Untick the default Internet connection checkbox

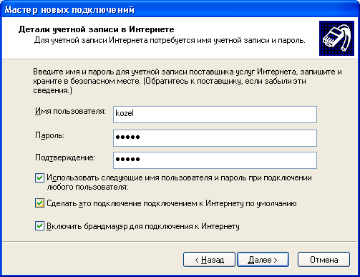point(39,203)
